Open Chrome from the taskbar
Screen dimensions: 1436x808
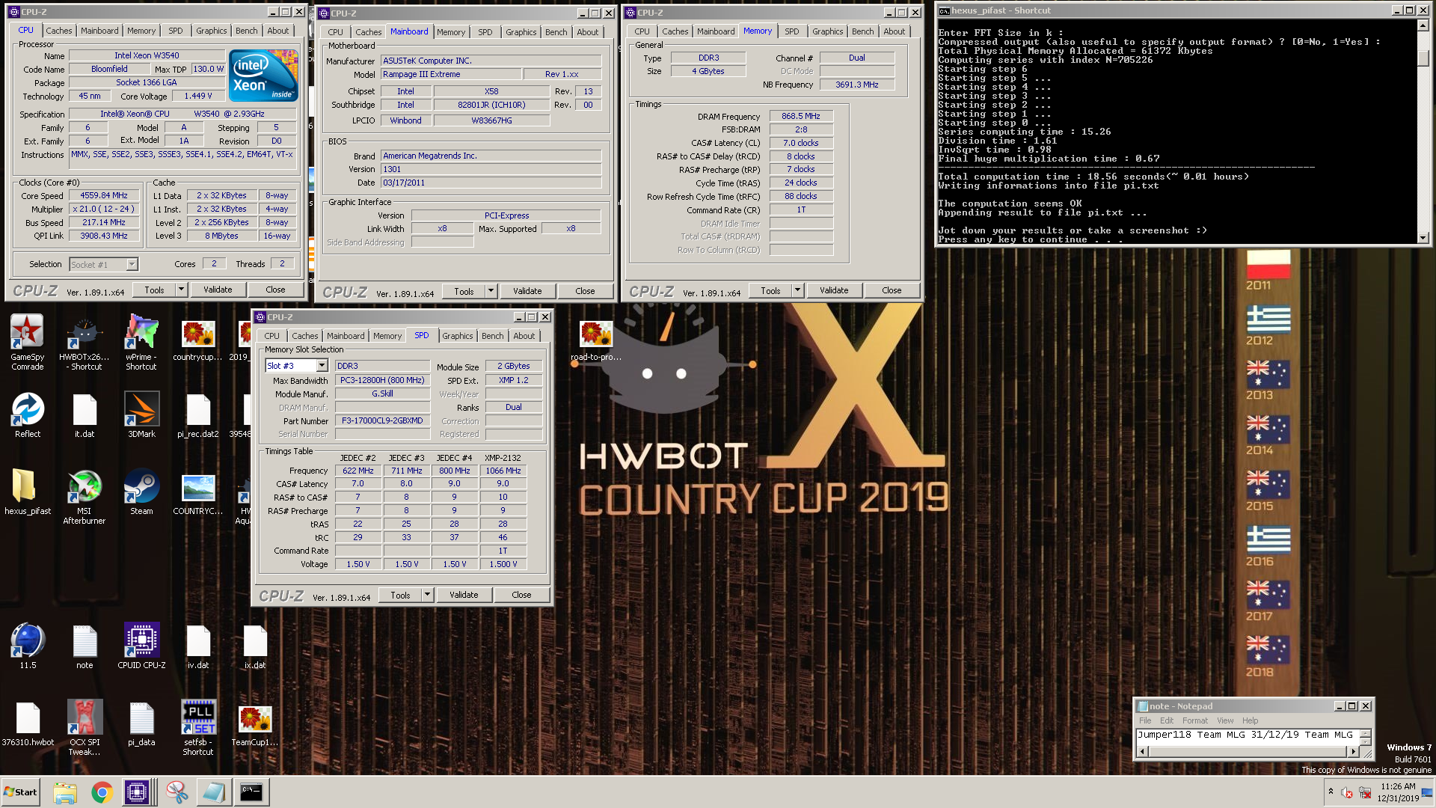coord(102,792)
